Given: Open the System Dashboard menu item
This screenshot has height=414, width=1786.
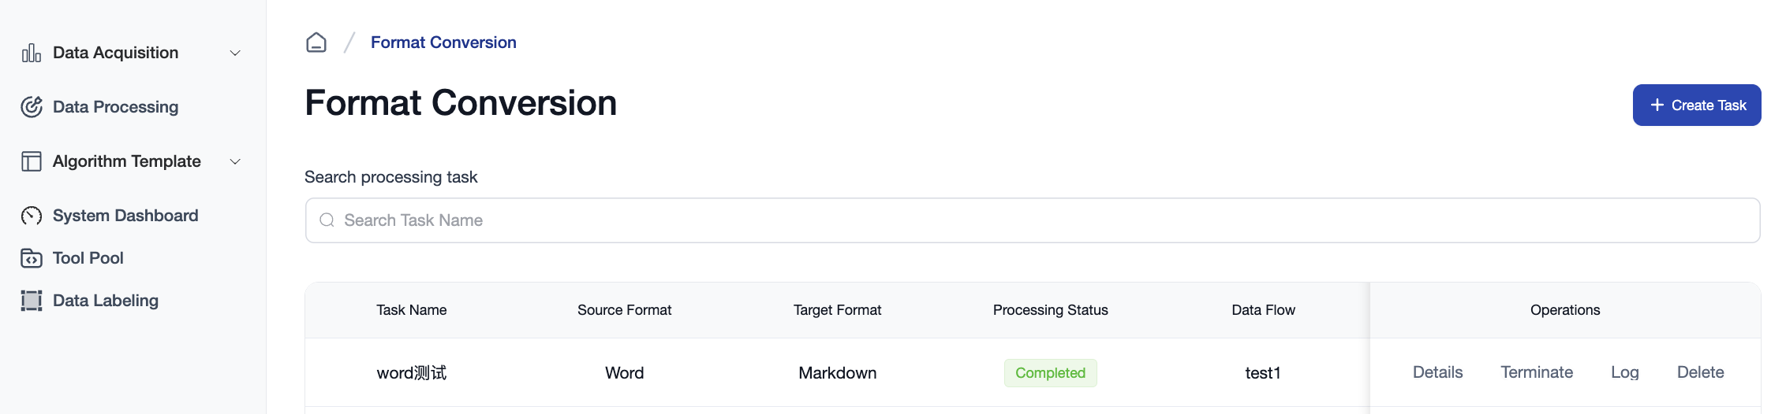Looking at the screenshot, I should 125,216.
